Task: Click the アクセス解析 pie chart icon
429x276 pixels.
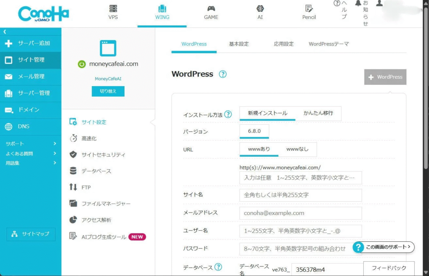Action: click(x=73, y=220)
